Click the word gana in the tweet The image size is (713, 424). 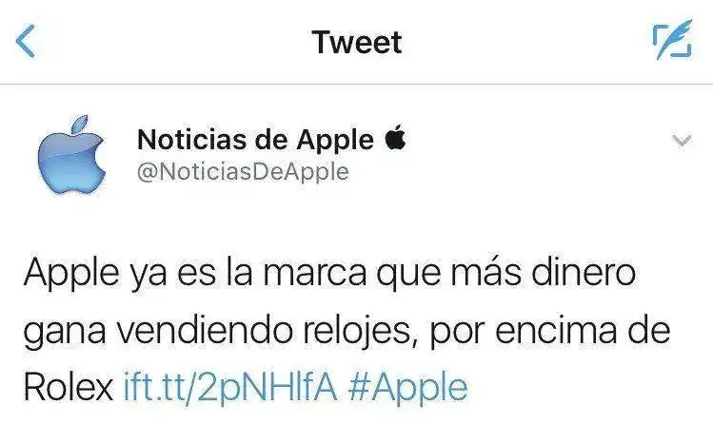tap(64, 334)
